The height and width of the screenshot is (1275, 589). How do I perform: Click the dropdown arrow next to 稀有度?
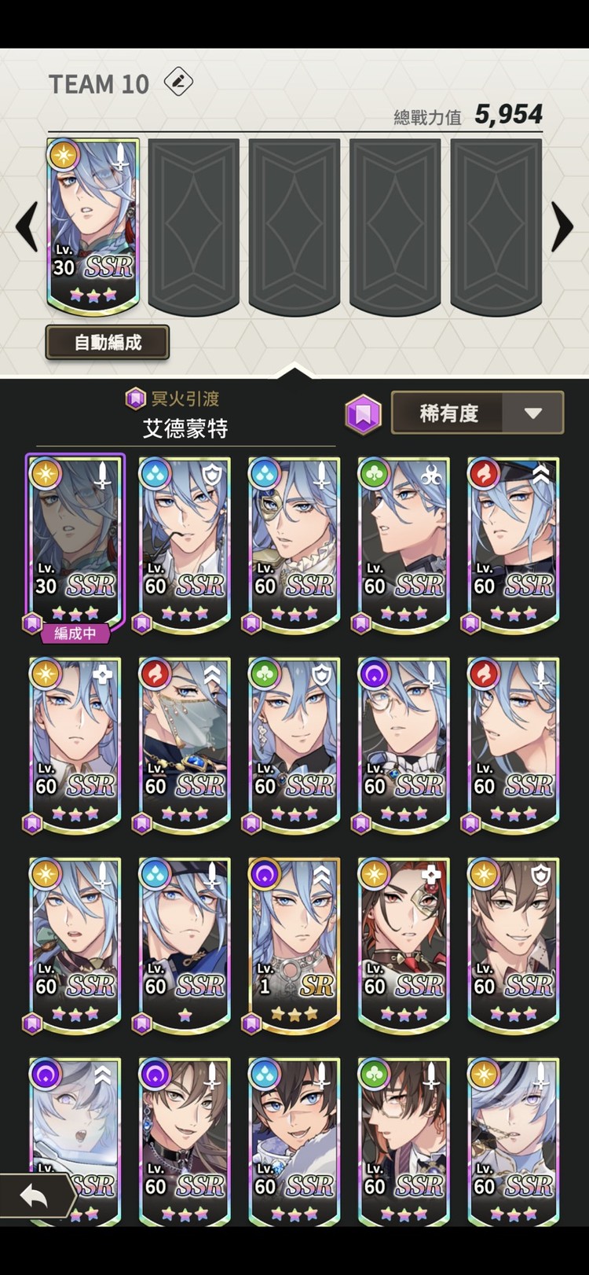pyautogui.click(x=533, y=413)
